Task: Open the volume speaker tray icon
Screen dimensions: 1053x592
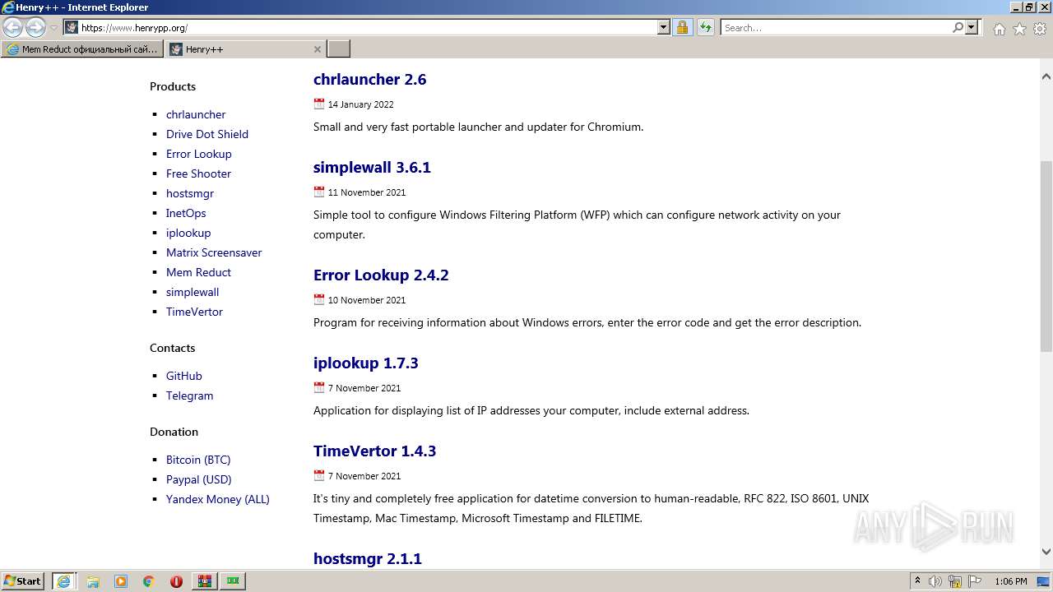Action: (936, 581)
